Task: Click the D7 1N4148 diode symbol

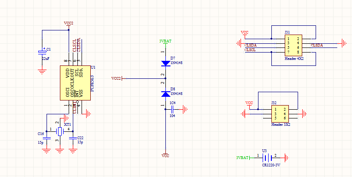Action: tap(166, 63)
